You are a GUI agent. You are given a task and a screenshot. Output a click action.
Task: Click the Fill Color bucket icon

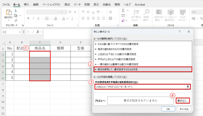56,18
